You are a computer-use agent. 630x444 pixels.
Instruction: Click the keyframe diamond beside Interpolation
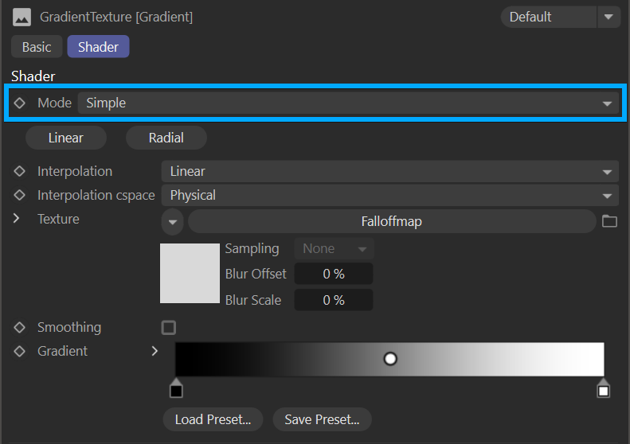(20, 171)
